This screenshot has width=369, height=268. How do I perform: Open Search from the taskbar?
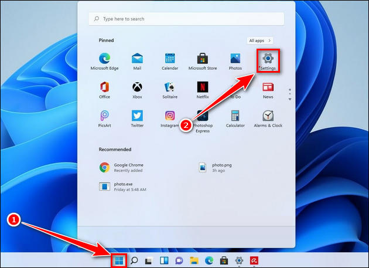(134, 260)
